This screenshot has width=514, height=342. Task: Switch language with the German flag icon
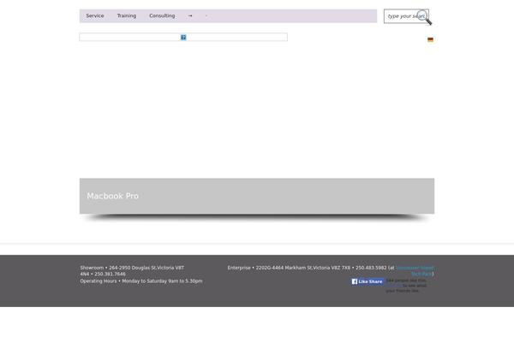point(430,39)
